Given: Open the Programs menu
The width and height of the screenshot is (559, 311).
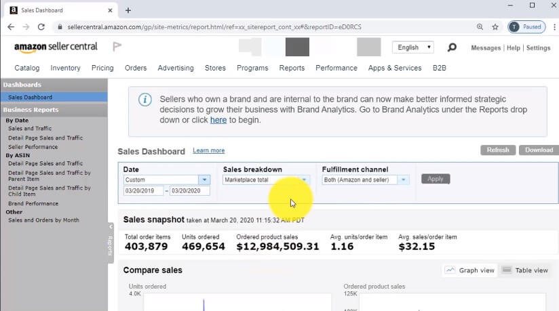Looking at the screenshot, I should click(x=252, y=68).
